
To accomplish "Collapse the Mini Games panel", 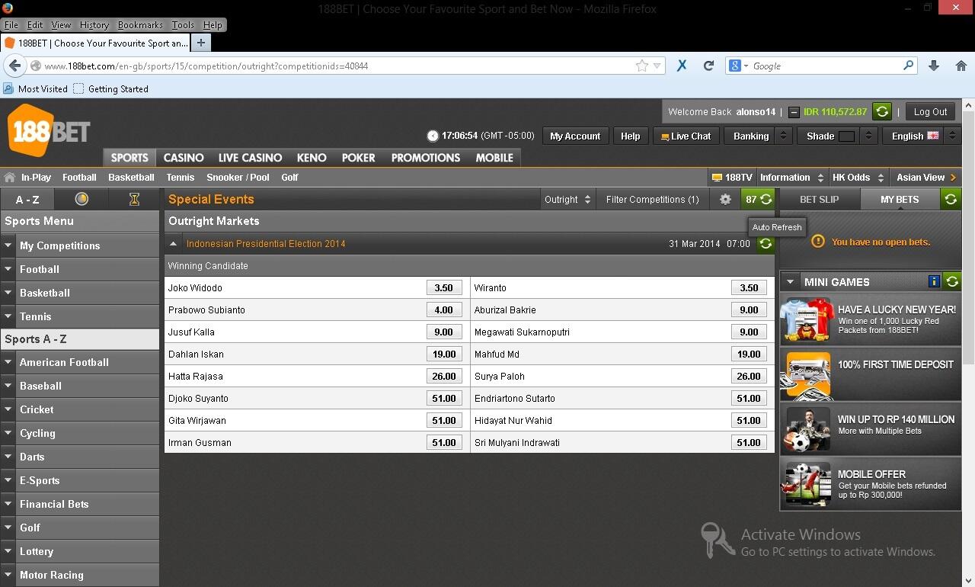I will click(791, 282).
